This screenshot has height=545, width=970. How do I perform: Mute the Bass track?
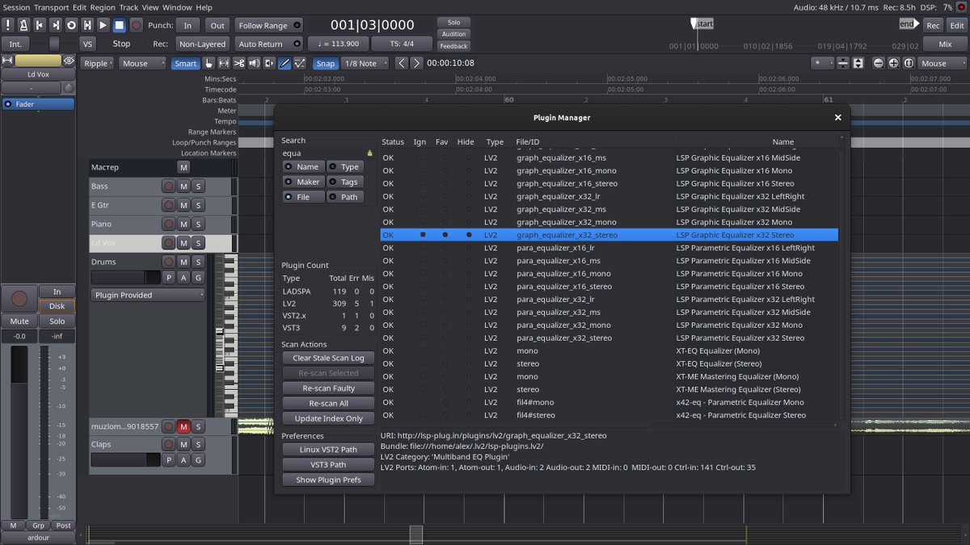click(x=183, y=186)
